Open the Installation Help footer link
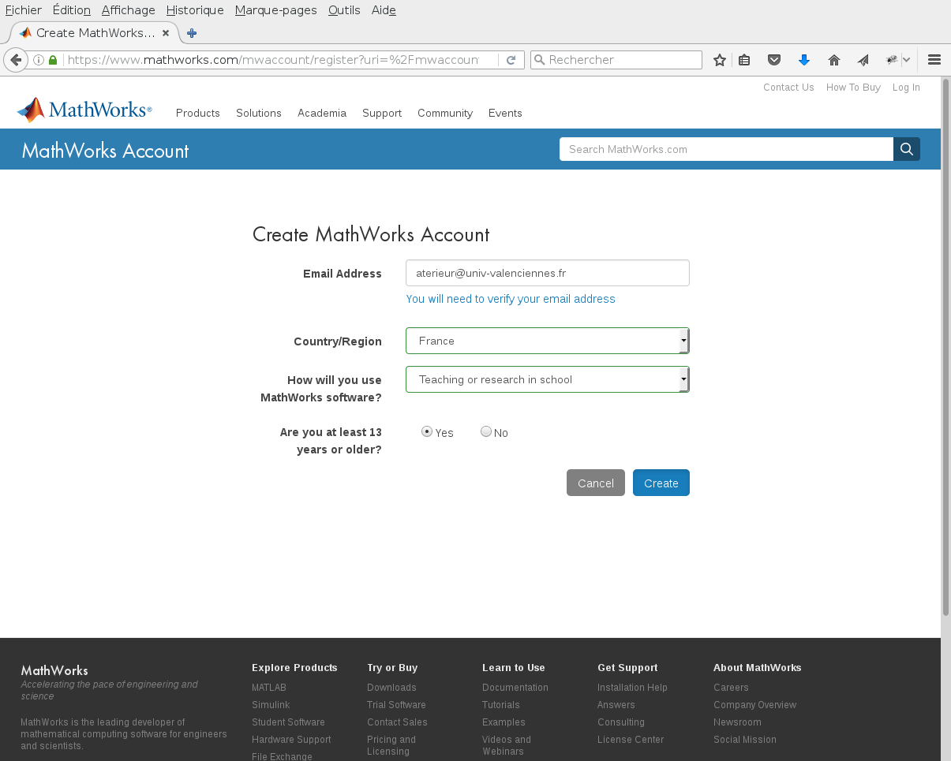 click(632, 688)
